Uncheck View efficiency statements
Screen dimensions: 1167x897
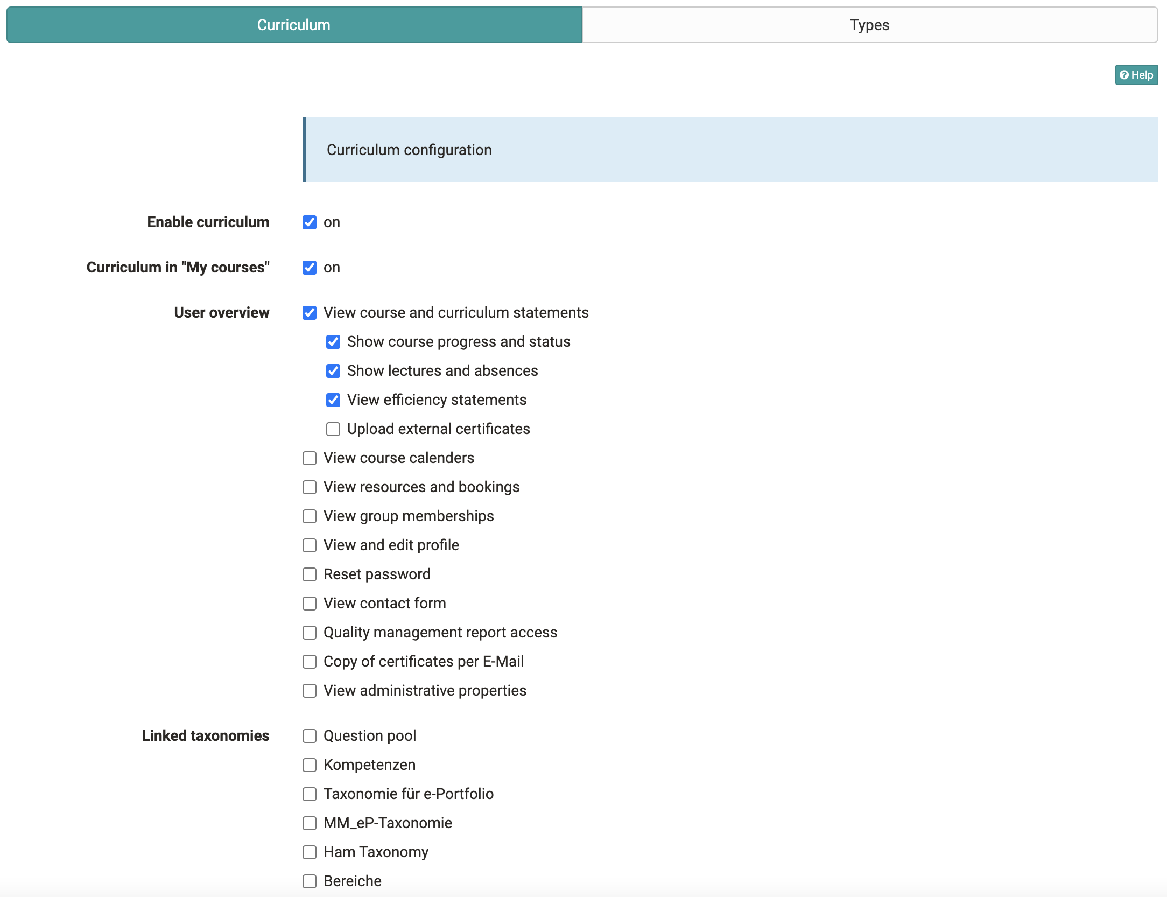tap(333, 400)
